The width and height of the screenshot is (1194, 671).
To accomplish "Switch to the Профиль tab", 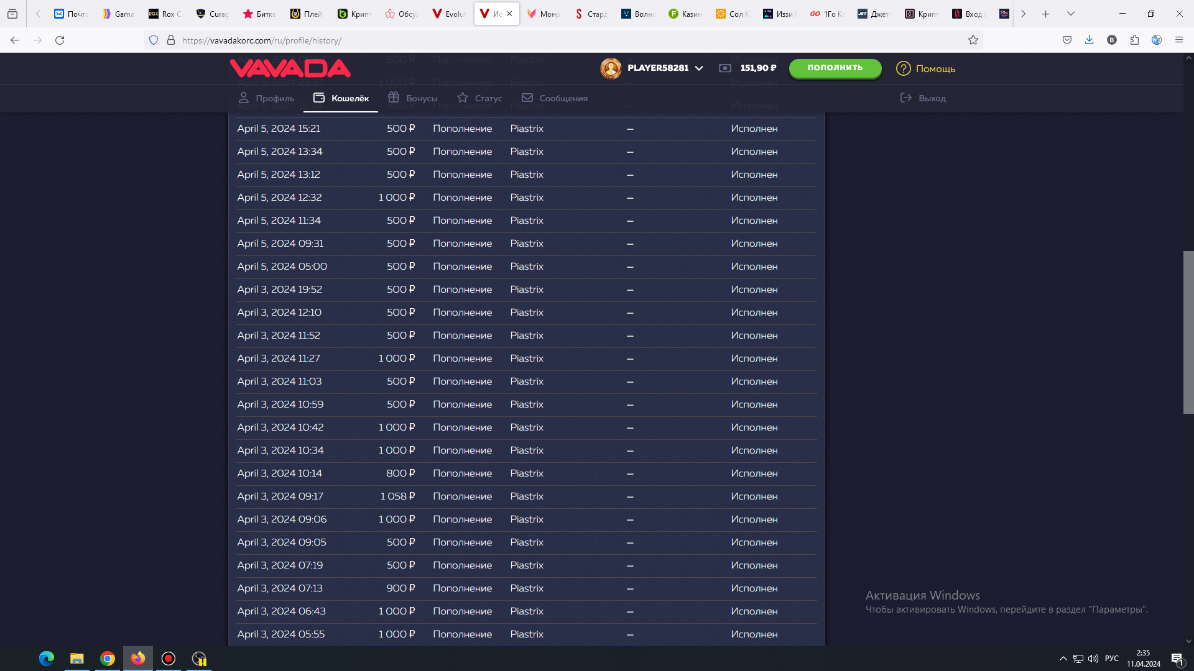I will pos(266,98).
